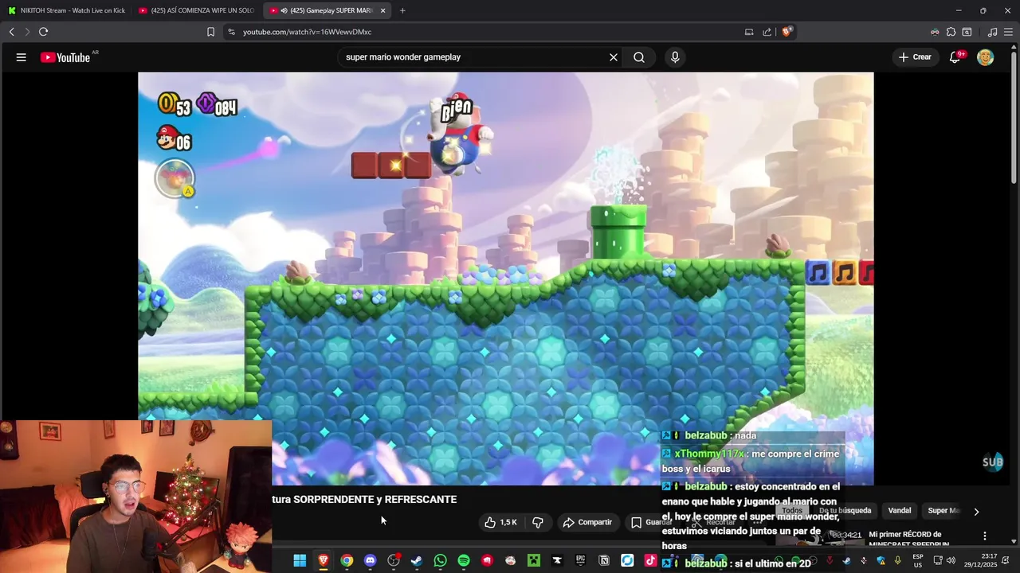Switch the ESP US keyboard language indicator
This screenshot has height=573, width=1020.
[x=918, y=561]
